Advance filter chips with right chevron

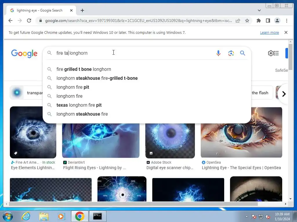[284, 94]
